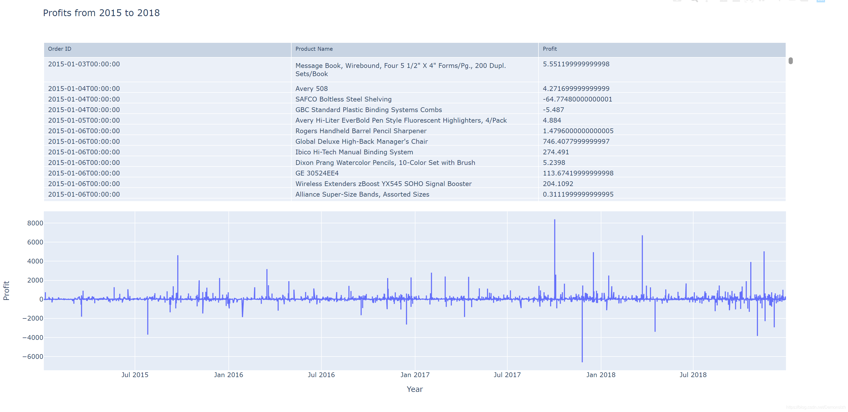Click the blue Plotly logo icon
Viewport: 848px width, 412px height.
[821, 1]
